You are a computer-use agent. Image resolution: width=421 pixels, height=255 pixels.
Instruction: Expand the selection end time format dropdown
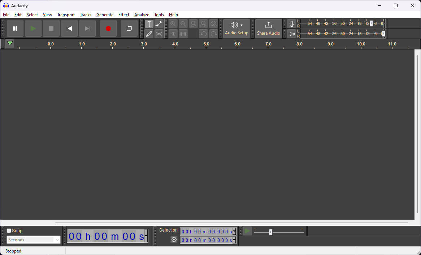point(234,240)
